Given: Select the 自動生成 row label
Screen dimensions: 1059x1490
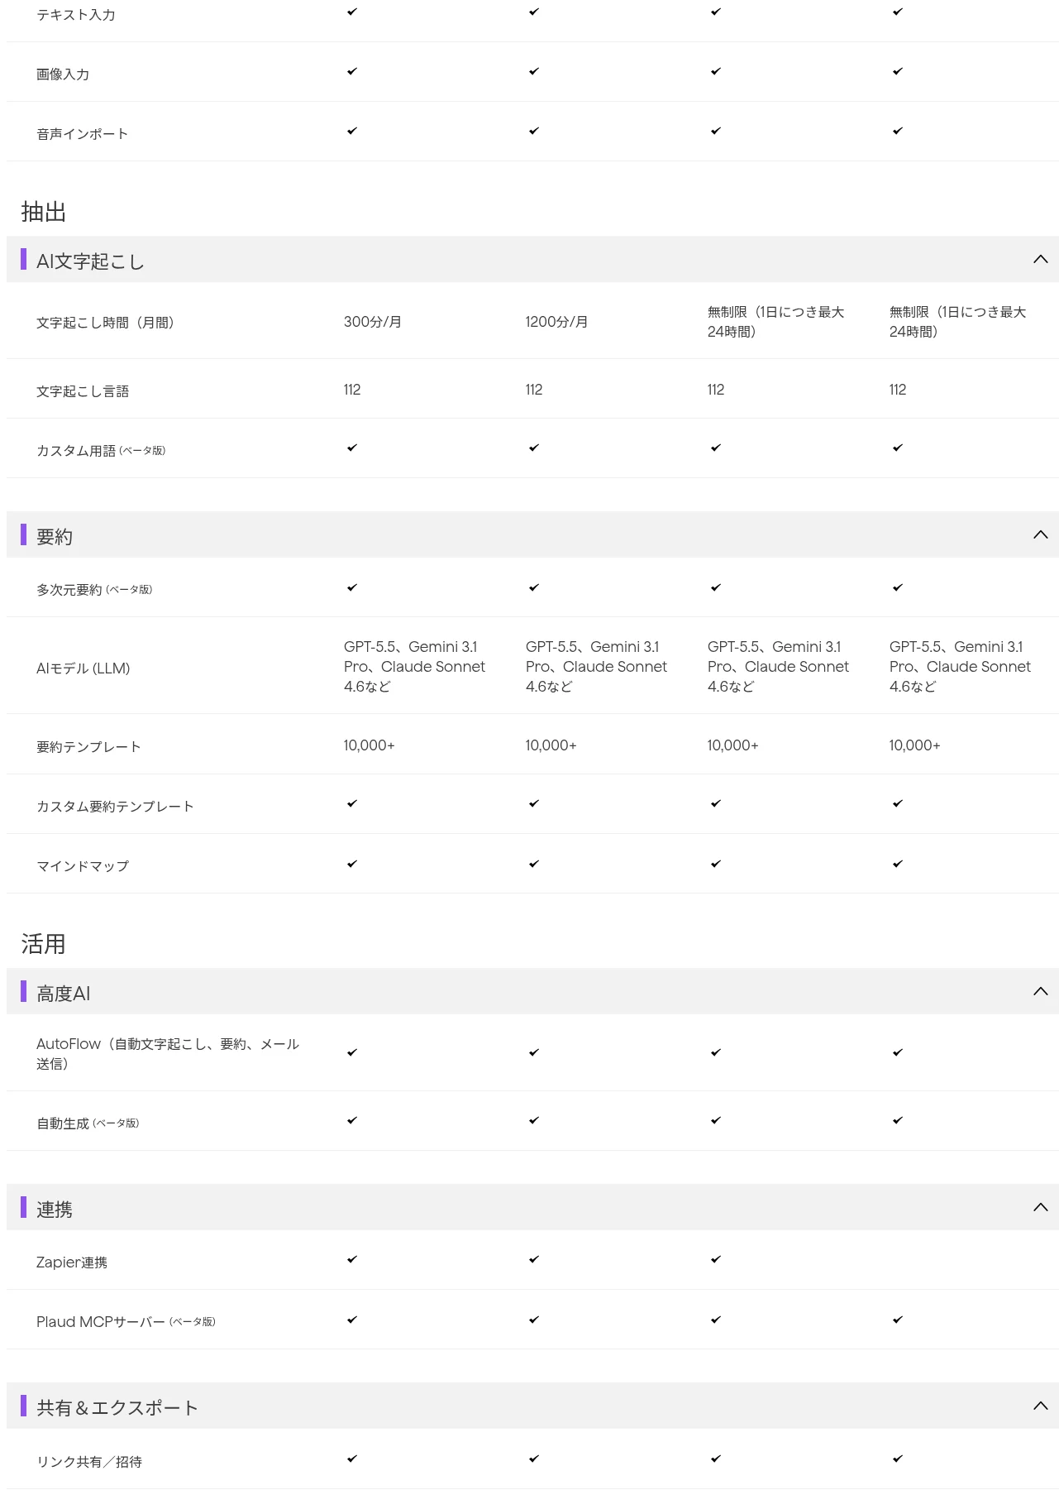Looking at the screenshot, I should point(88,1123).
